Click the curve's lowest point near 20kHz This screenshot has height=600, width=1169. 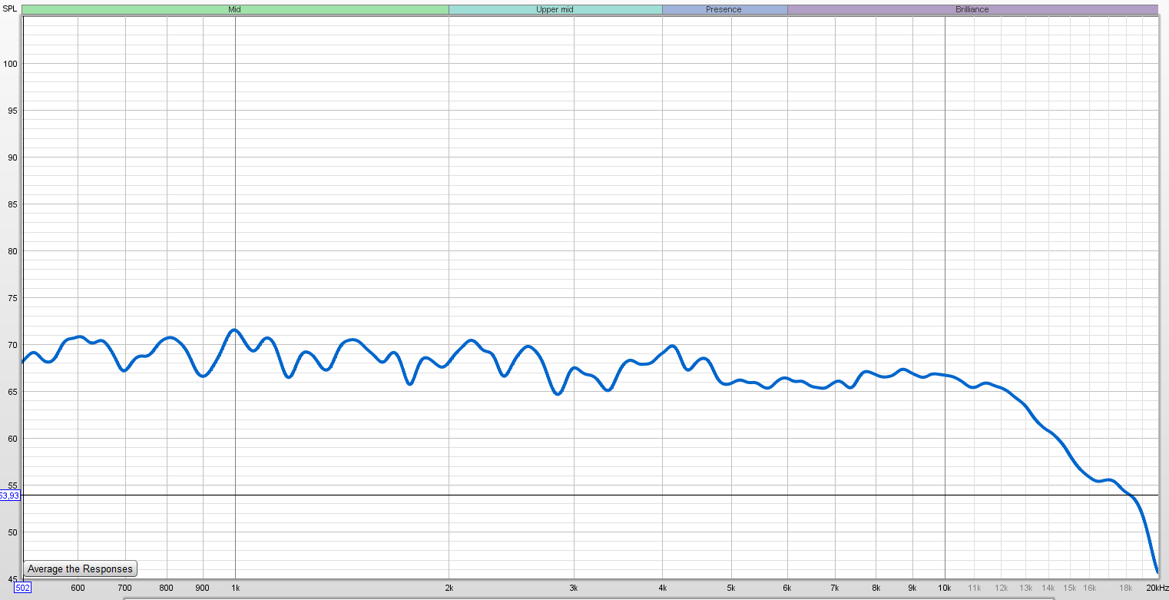click(1157, 571)
